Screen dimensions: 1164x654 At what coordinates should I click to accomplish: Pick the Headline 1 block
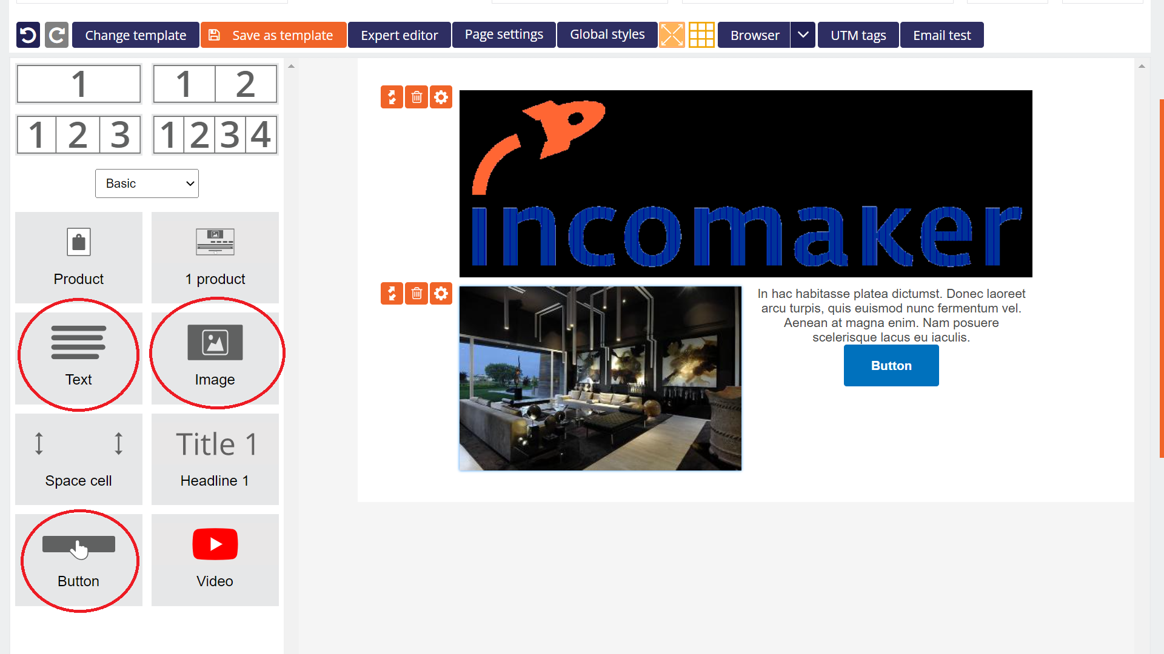point(215,459)
